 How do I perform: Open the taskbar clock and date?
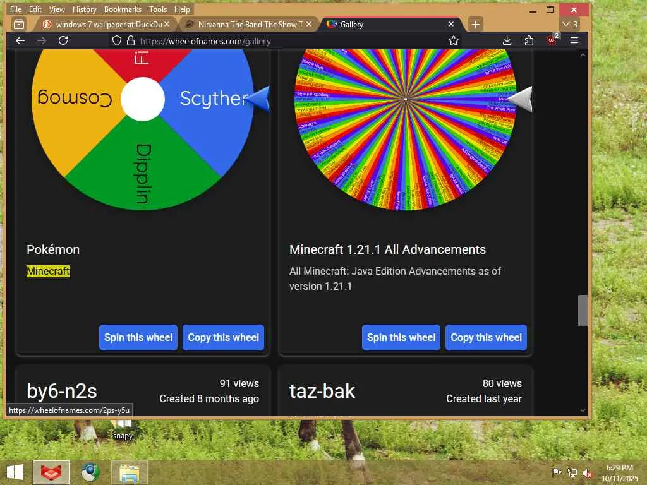pos(619,473)
